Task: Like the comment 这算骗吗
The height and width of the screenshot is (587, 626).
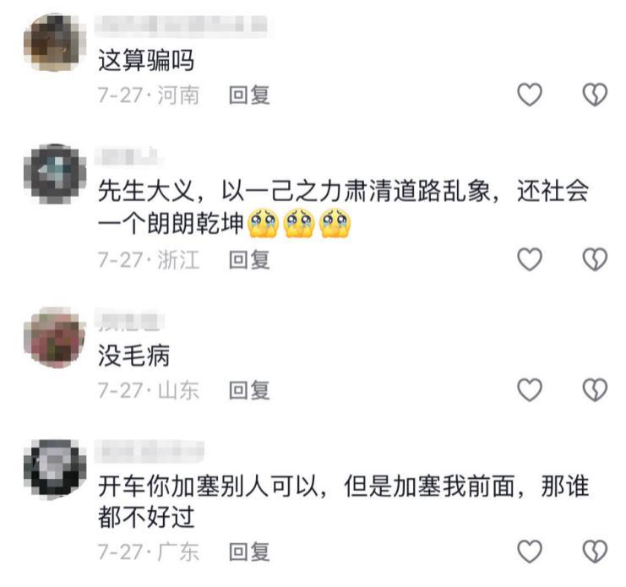Action: coord(530,95)
